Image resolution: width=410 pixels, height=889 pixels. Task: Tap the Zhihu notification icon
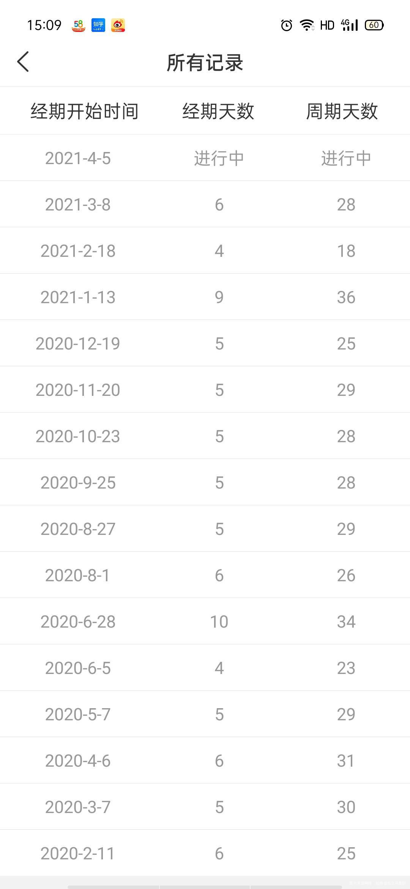pyautogui.click(x=98, y=25)
